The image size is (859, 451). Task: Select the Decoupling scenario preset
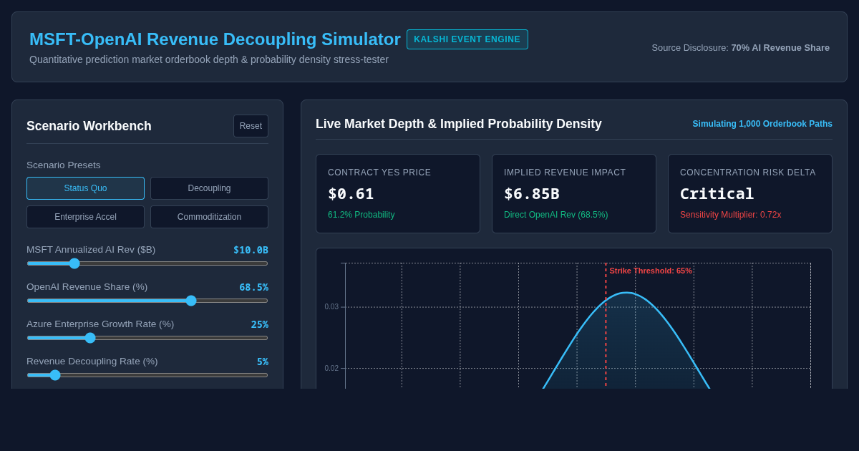click(209, 188)
